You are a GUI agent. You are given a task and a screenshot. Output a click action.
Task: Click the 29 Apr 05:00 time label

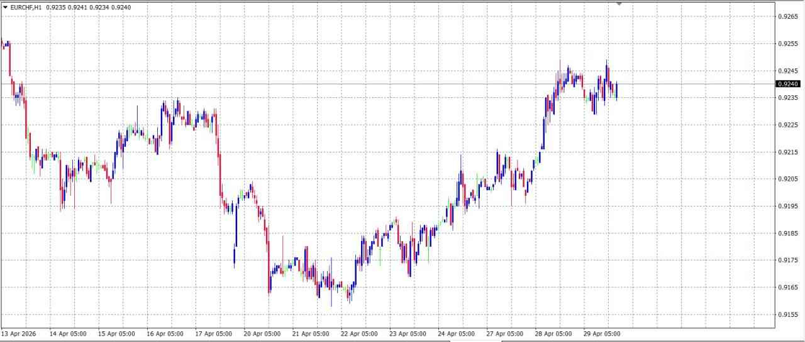[x=602, y=334]
